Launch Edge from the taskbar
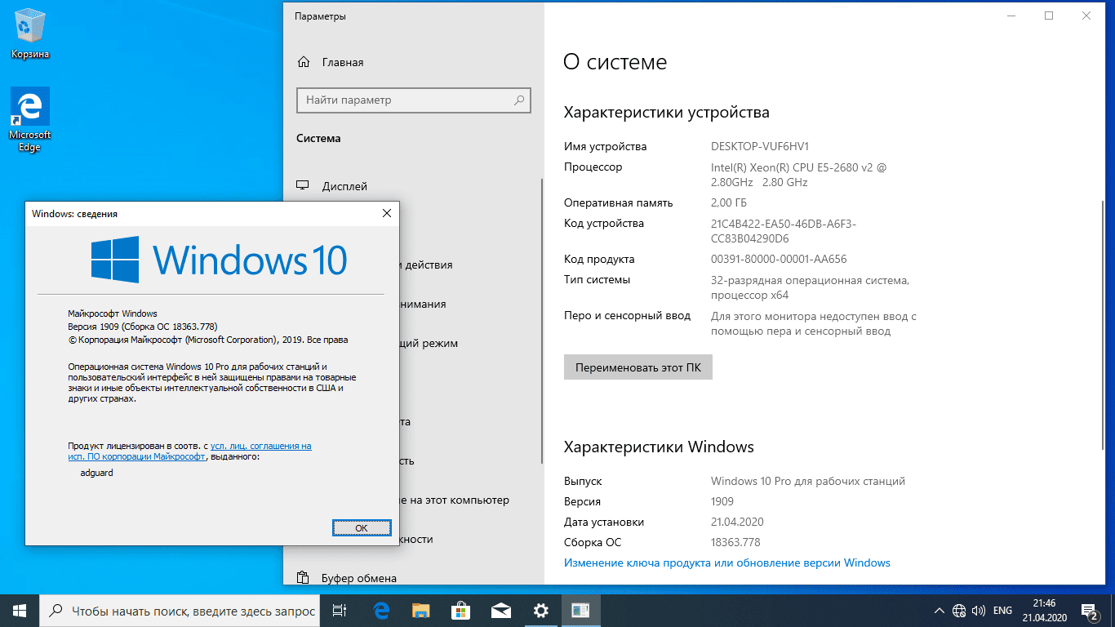This screenshot has width=1115, height=627. [381, 610]
